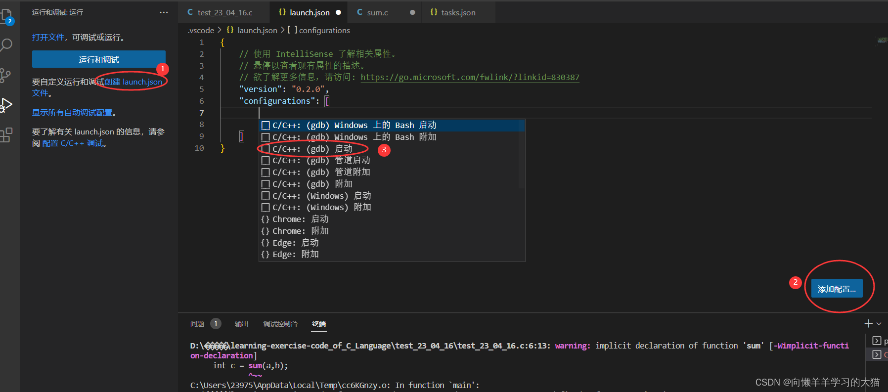Select the second terminal instance icon

pos(877,354)
